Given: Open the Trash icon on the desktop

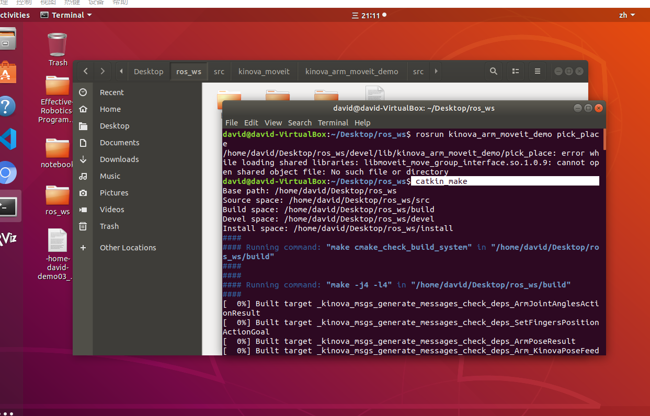Looking at the screenshot, I should point(56,43).
